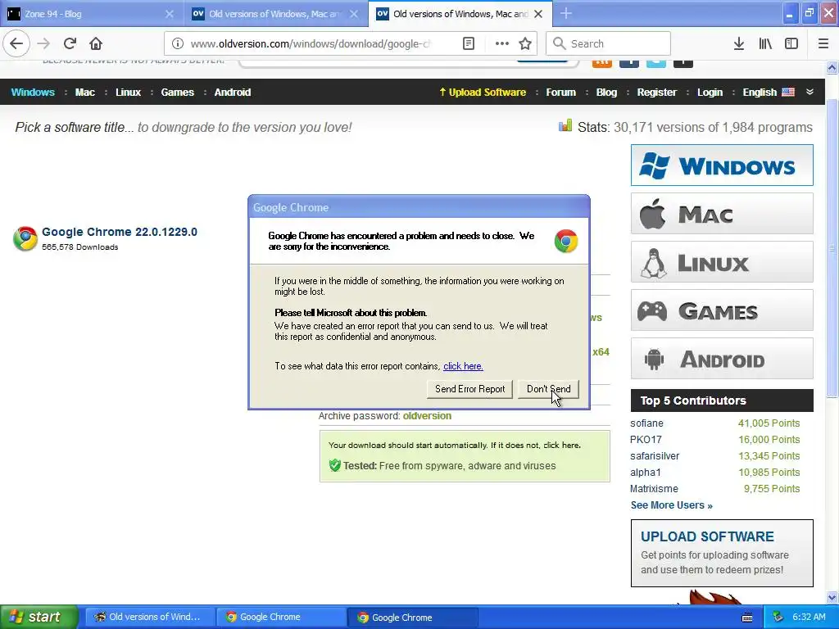The image size is (839, 629).
Task: Open the Windows start button
Action: point(39,617)
